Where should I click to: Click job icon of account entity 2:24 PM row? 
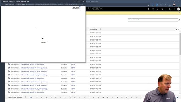click(x=9, y=78)
